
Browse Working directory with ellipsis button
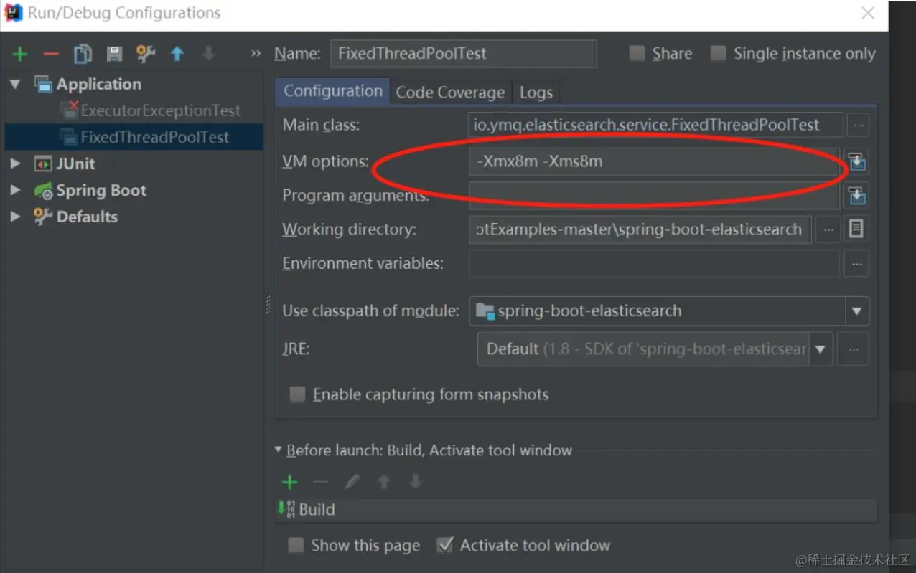point(828,229)
